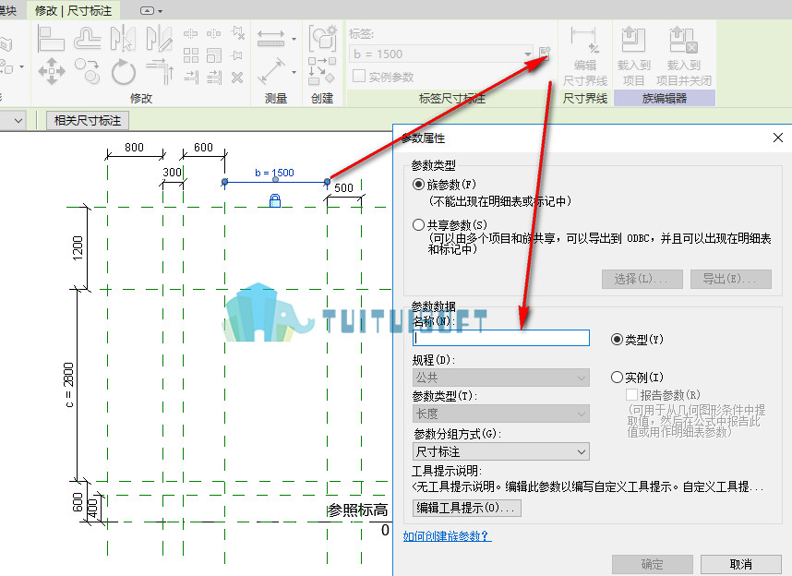Click the 确定 button
Screen dimensions: 792x576
pos(652,564)
